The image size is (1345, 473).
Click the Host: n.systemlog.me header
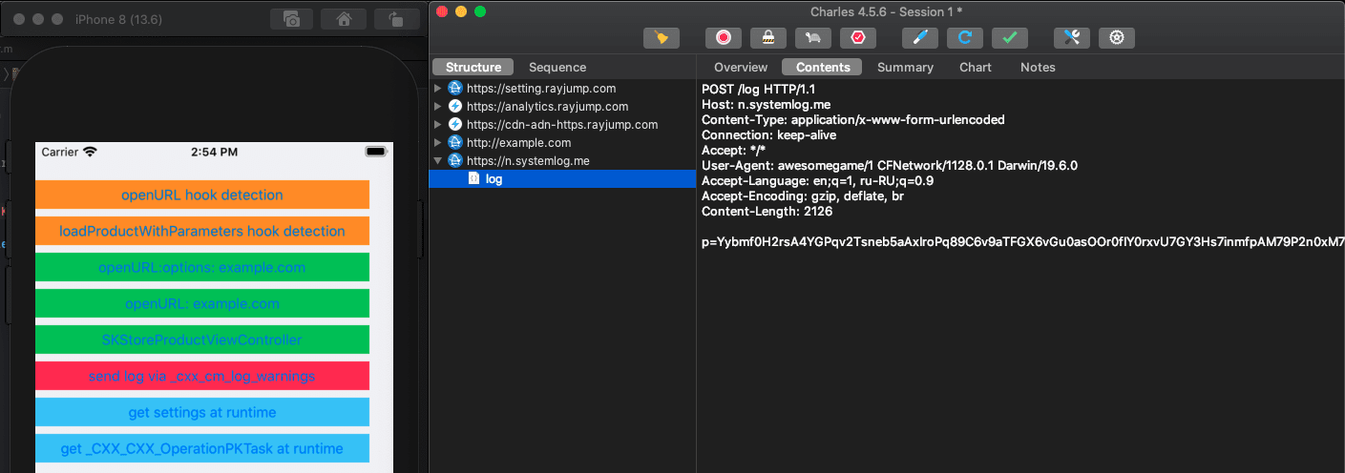coord(768,105)
